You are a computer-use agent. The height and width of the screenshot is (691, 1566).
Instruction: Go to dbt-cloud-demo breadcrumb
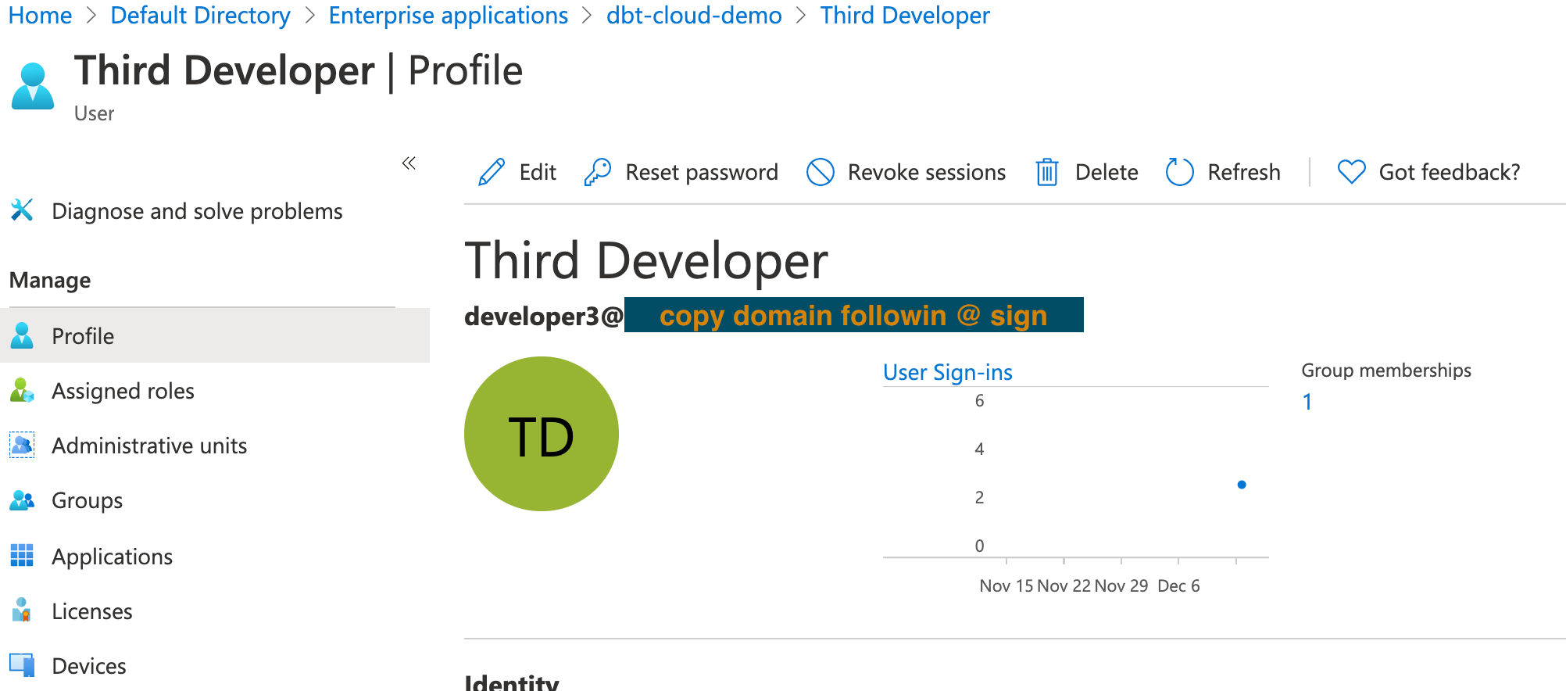[x=693, y=16]
